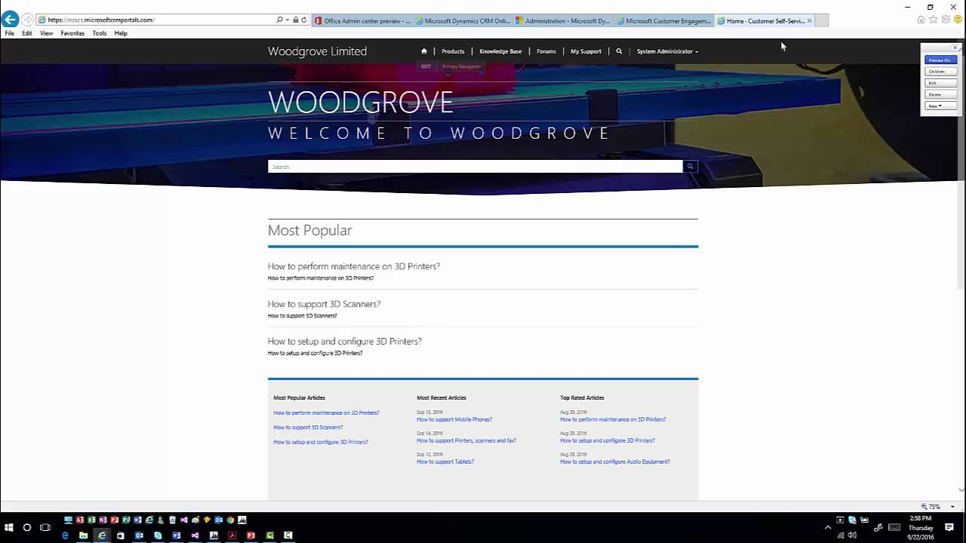Open File Explorer from the taskbar

click(x=83, y=535)
